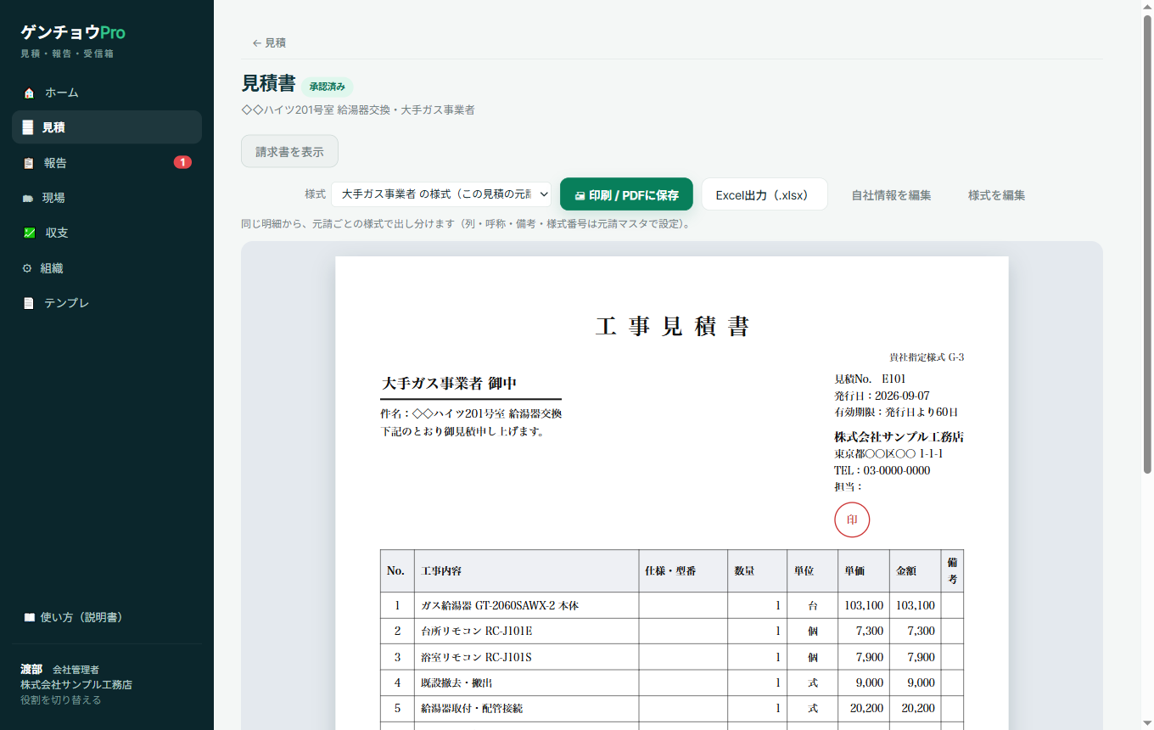Click the 数量 column header
The image size is (1154, 730).
pyautogui.click(x=758, y=570)
